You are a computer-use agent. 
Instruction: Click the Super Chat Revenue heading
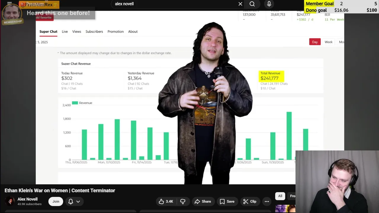point(76,64)
